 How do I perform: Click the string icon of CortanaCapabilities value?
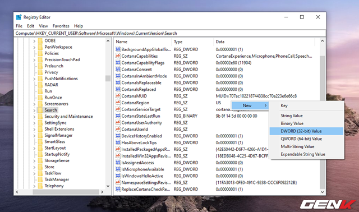pos(118,56)
